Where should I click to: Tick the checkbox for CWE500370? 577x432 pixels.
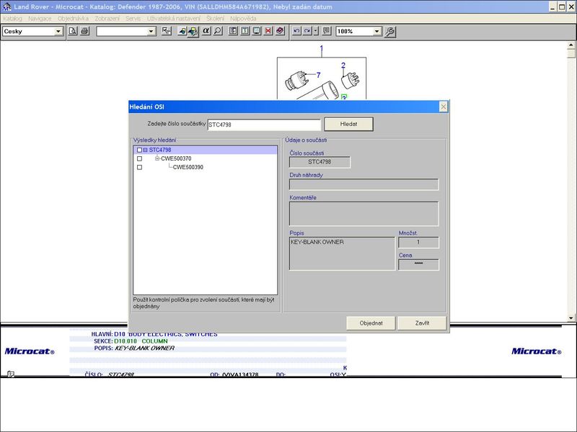pos(139,158)
